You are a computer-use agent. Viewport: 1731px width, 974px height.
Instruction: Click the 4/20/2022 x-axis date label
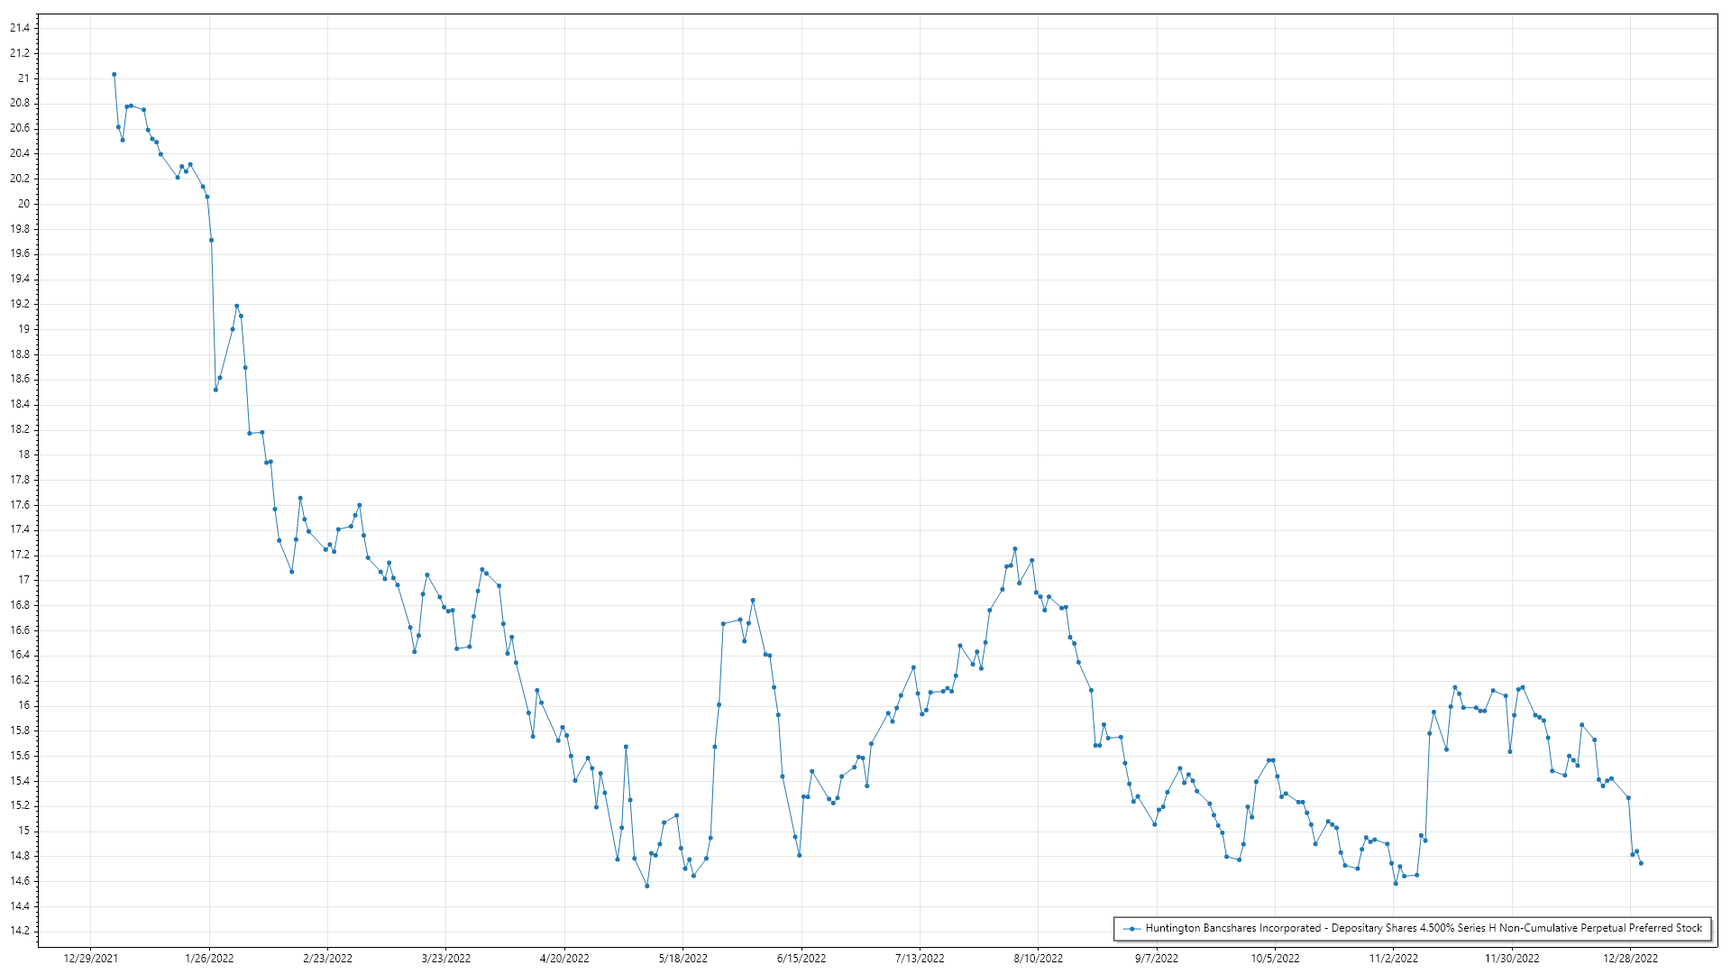(x=564, y=959)
